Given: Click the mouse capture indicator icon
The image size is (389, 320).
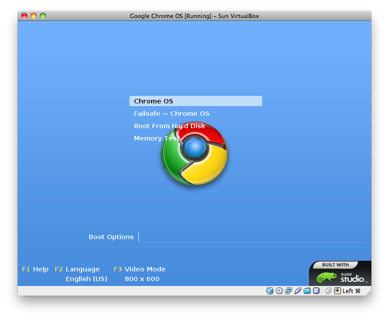Looking at the screenshot, I should click(x=328, y=291).
